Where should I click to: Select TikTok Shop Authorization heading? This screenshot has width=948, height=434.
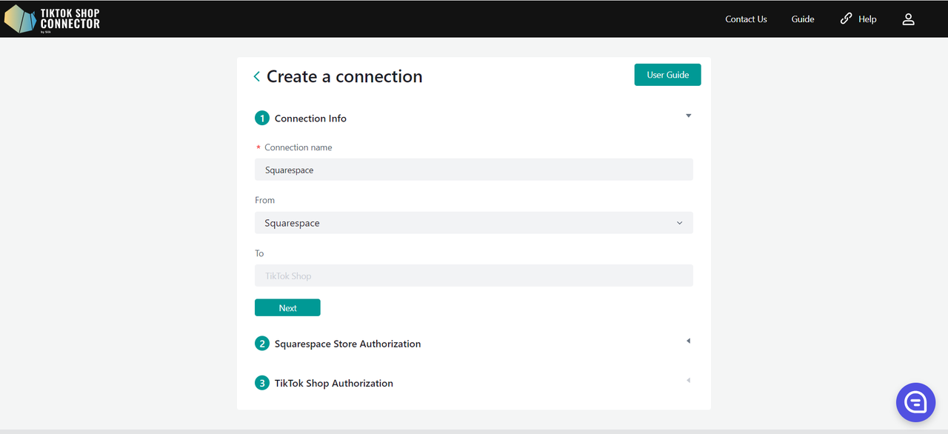pyautogui.click(x=334, y=383)
